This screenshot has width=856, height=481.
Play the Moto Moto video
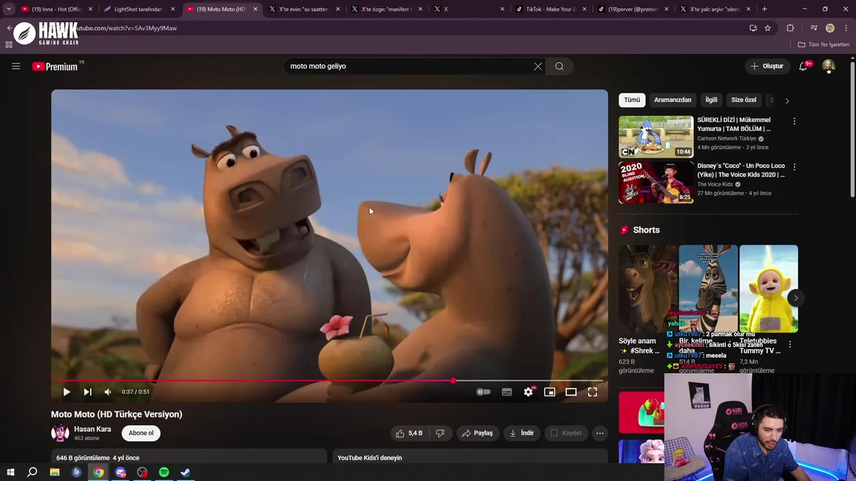66,392
